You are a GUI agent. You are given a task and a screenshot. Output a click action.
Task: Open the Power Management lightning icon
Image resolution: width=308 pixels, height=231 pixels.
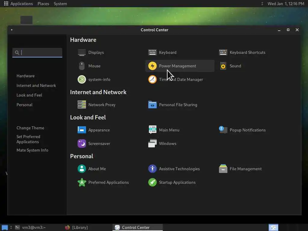[x=152, y=66]
